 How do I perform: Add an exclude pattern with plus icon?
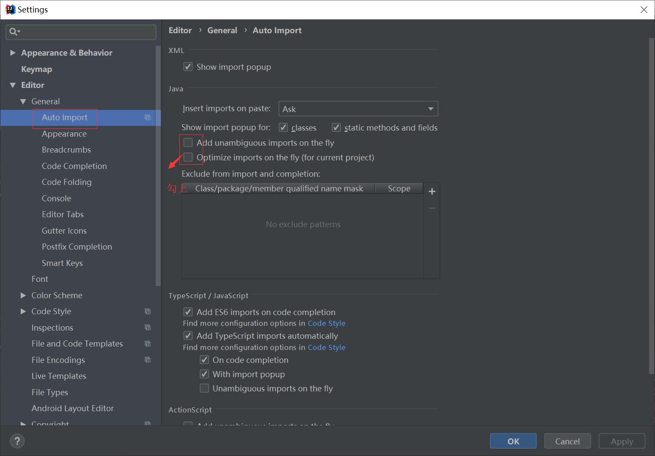(432, 191)
